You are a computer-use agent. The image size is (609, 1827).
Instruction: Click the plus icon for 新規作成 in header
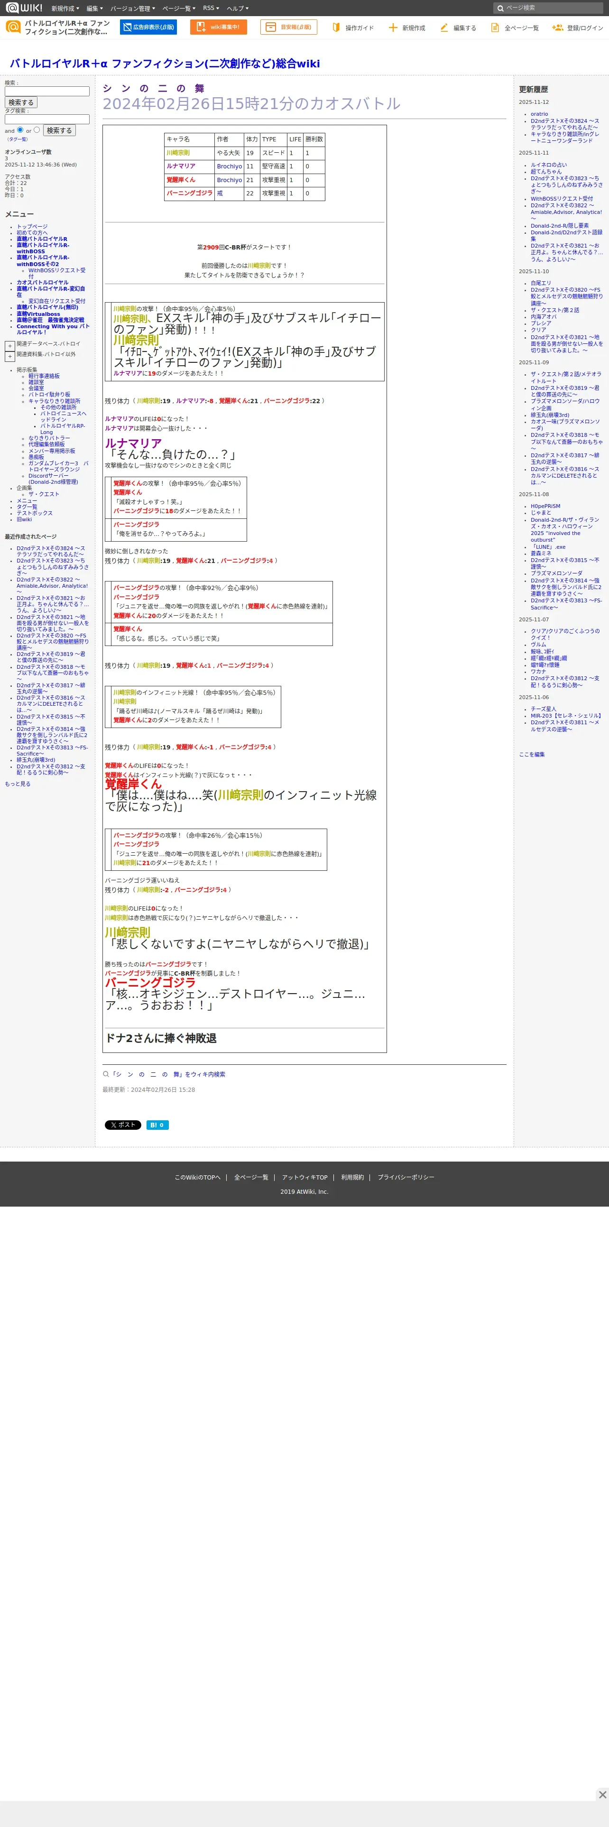pos(393,28)
